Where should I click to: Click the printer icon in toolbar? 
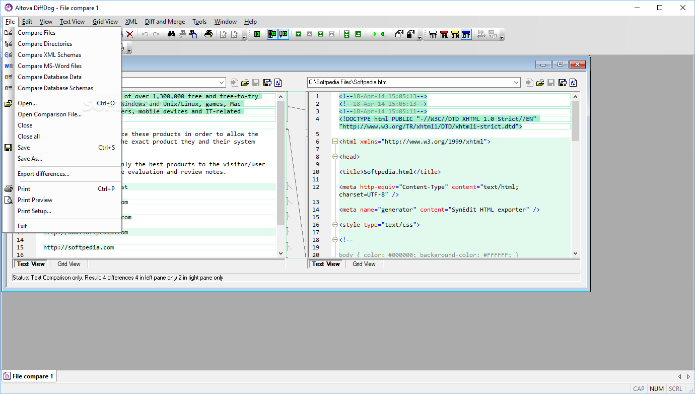pyautogui.click(x=208, y=34)
